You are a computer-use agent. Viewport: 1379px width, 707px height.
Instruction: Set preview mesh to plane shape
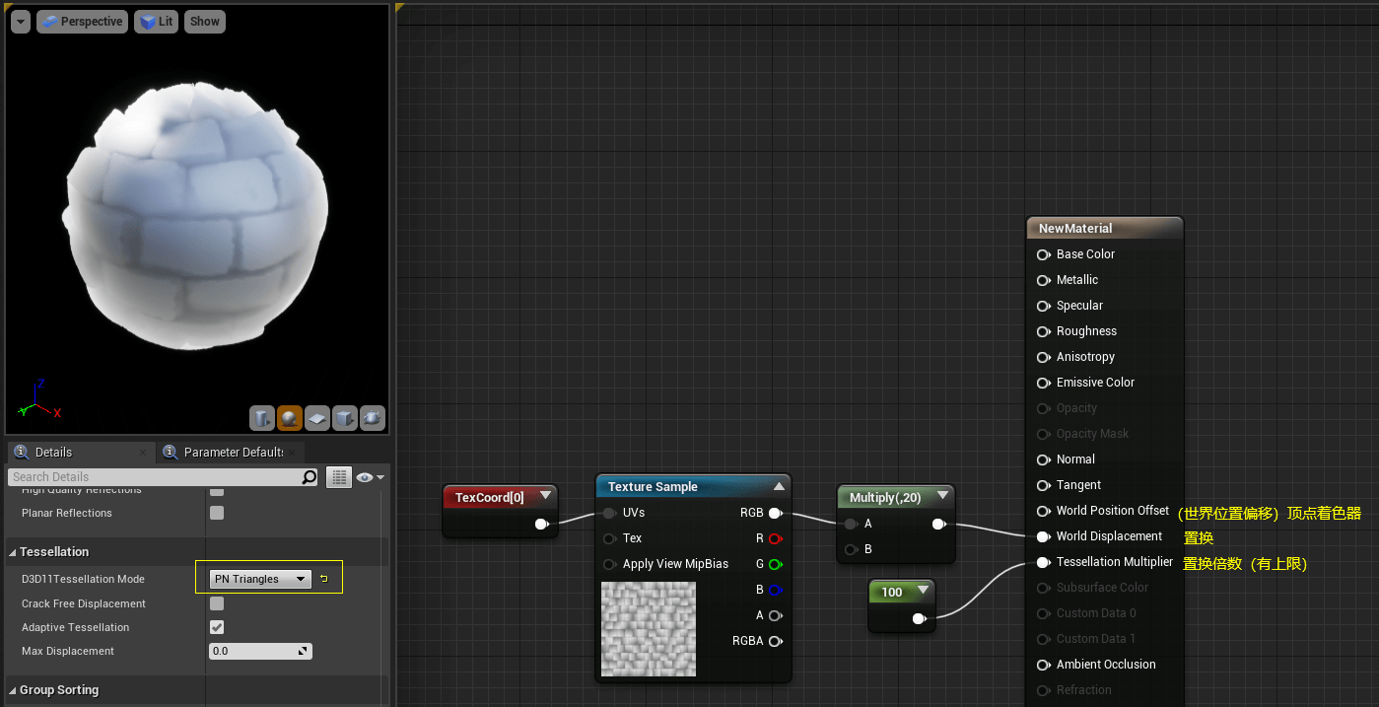316,418
